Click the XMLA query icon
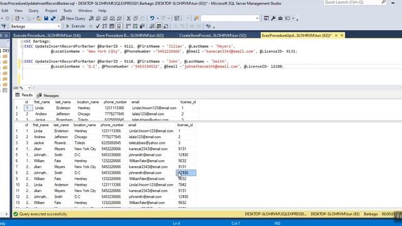This screenshot has width=402, height=226. tap(112, 18)
